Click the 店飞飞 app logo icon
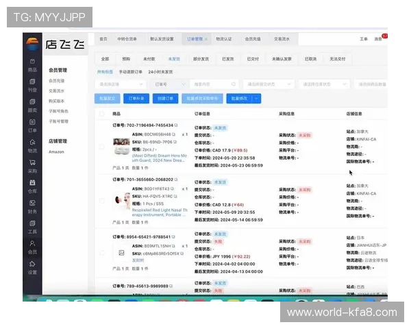The image size is (411, 329). [x=32, y=44]
